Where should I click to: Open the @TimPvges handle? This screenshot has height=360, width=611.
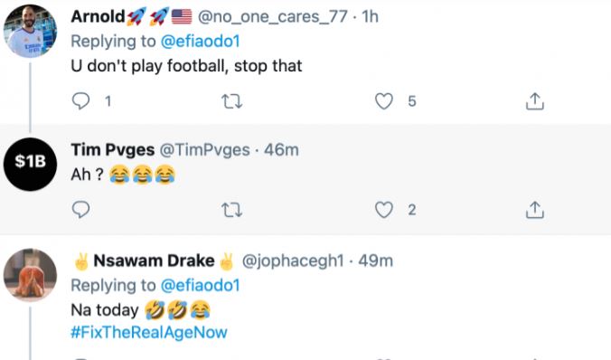[205, 150]
